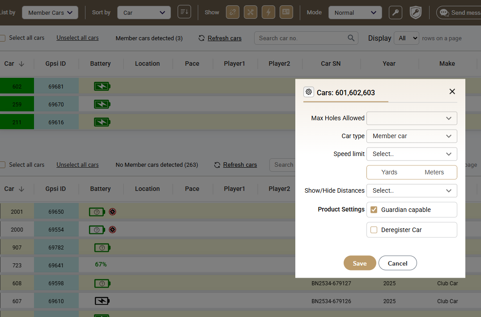Click the search magnifier icon
The image size is (481, 317).
pyautogui.click(x=351, y=38)
